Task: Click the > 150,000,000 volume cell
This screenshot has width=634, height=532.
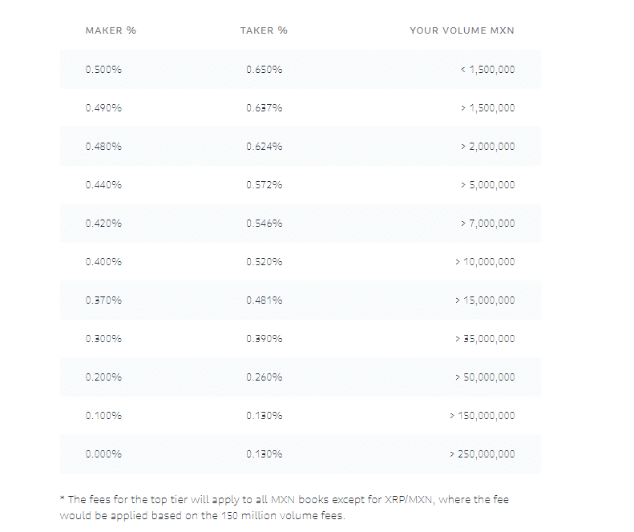Action: coord(482,416)
